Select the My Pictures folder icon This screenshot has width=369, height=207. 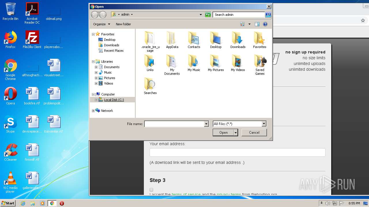(216, 63)
